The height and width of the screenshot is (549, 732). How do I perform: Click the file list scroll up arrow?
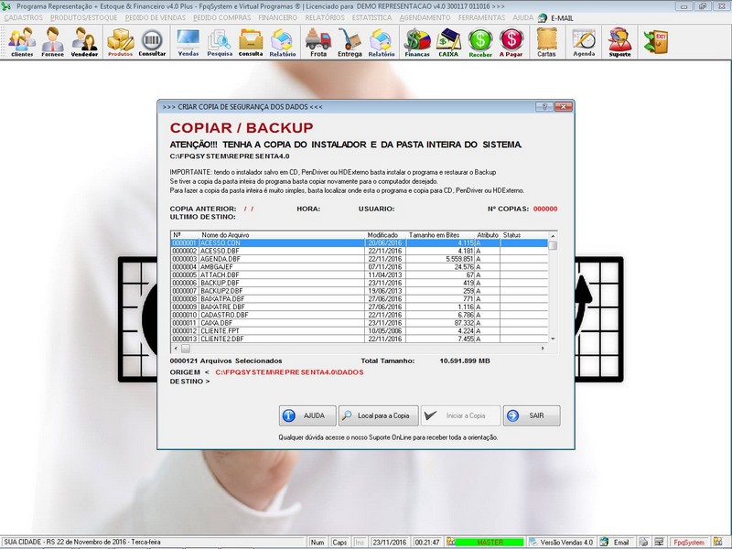click(553, 236)
